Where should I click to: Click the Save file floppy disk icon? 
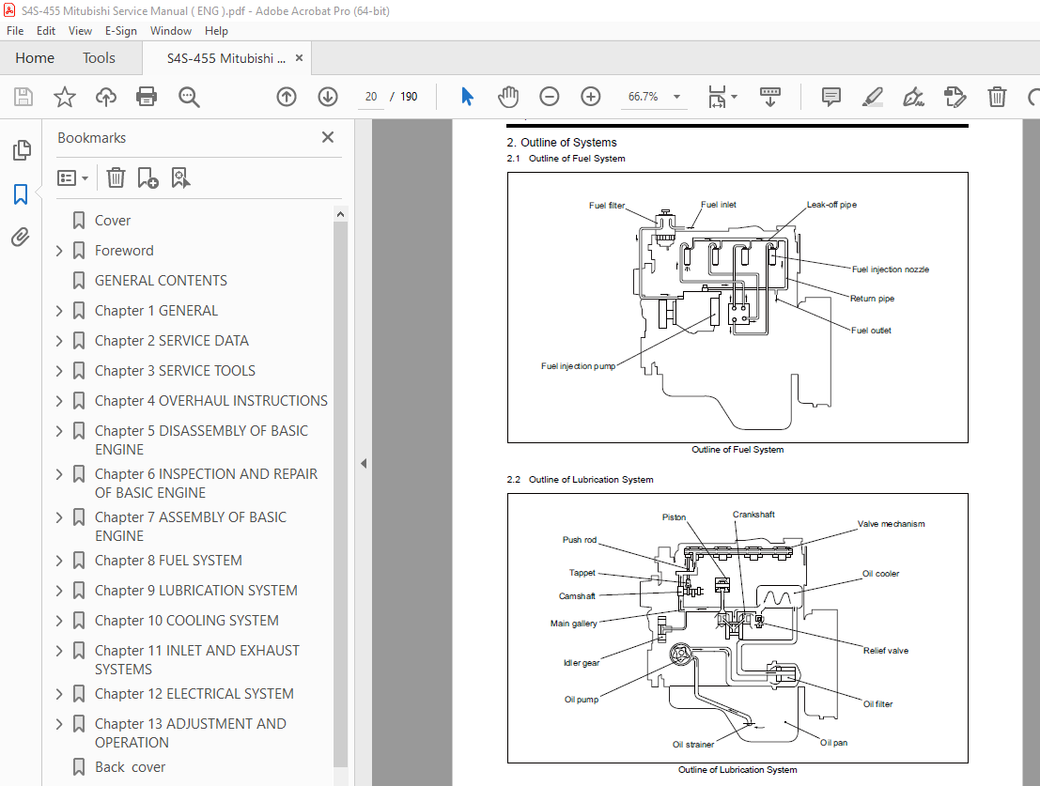click(x=23, y=97)
